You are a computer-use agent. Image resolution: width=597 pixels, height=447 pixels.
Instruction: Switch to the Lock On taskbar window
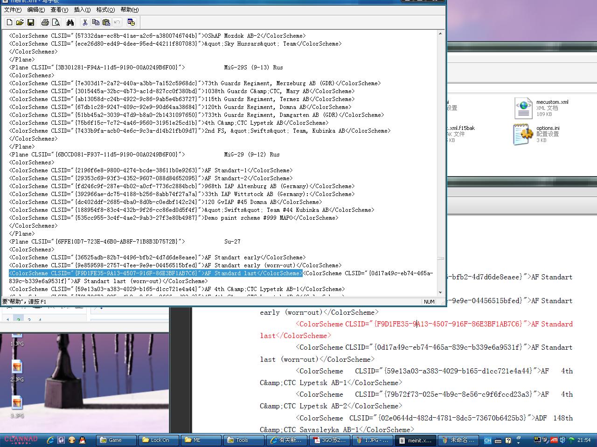pos(159,440)
